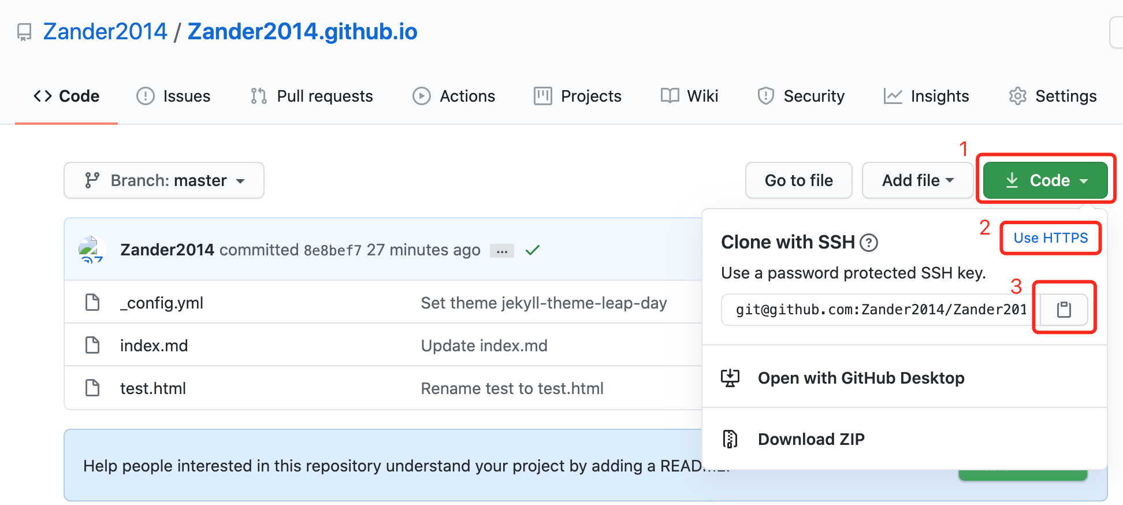Click the ZIP archive icon
The height and width of the screenshot is (505, 1123).
coord(730,439)
